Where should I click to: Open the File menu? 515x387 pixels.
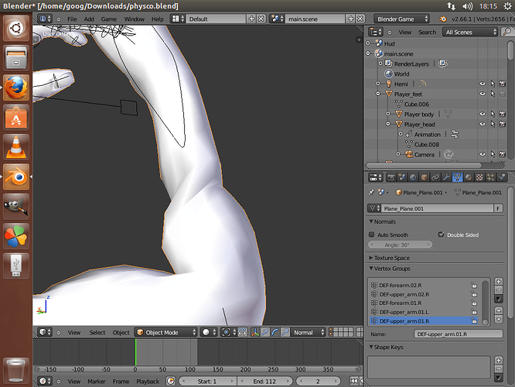[72, 19]
